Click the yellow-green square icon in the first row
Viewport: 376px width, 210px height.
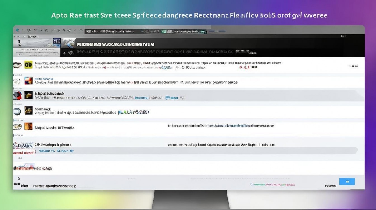[28, 65]
